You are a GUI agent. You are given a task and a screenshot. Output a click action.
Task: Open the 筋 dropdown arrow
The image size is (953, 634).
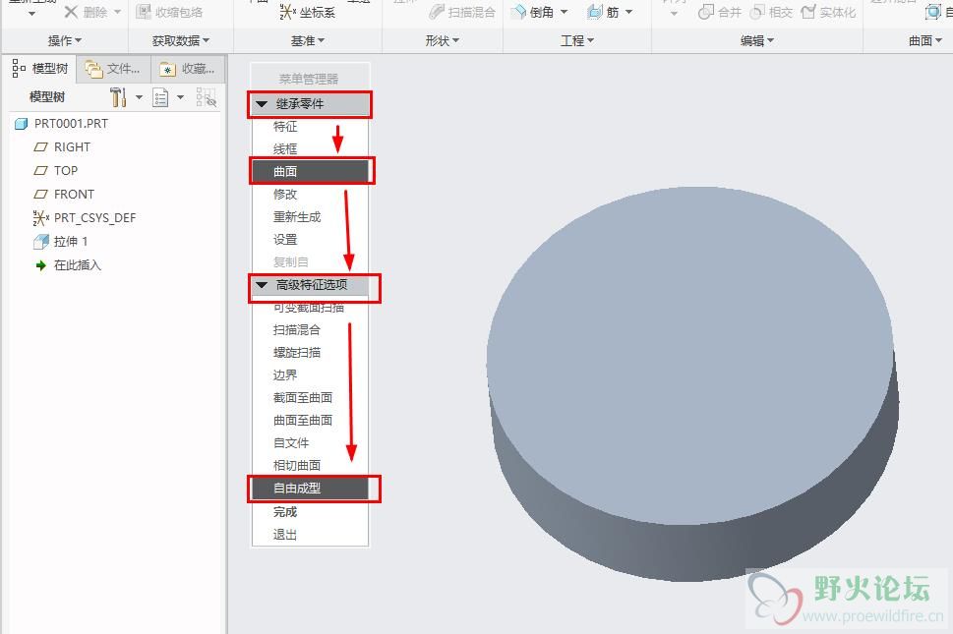coord(629,12)
